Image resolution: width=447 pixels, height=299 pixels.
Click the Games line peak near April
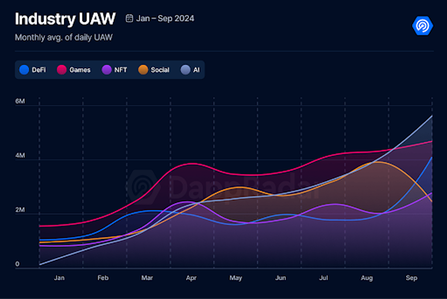click(193, 163)
